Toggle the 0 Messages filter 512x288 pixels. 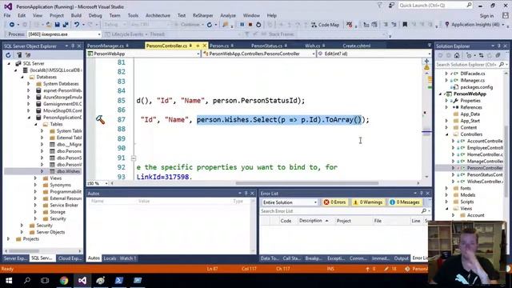(x=405, y=202)
